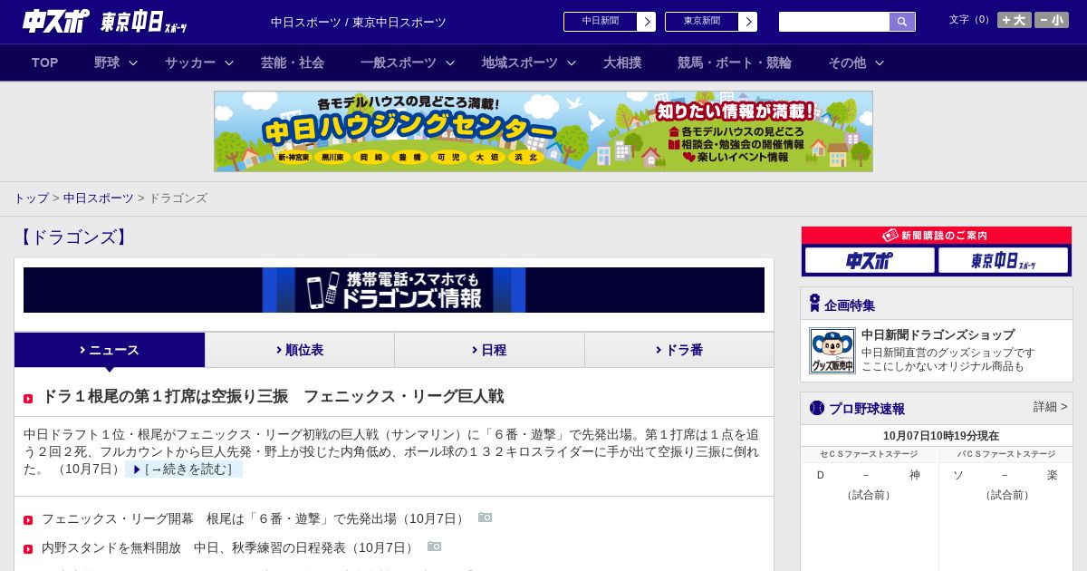Viewport: 1087px width, 571px height.
Task: Switch to the ニュース tab
Action: [110, 350]
